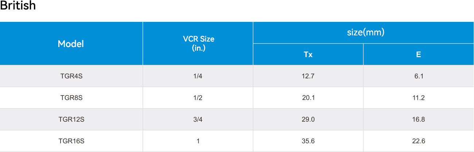Select the TGR16S model cell

(71, 141)
